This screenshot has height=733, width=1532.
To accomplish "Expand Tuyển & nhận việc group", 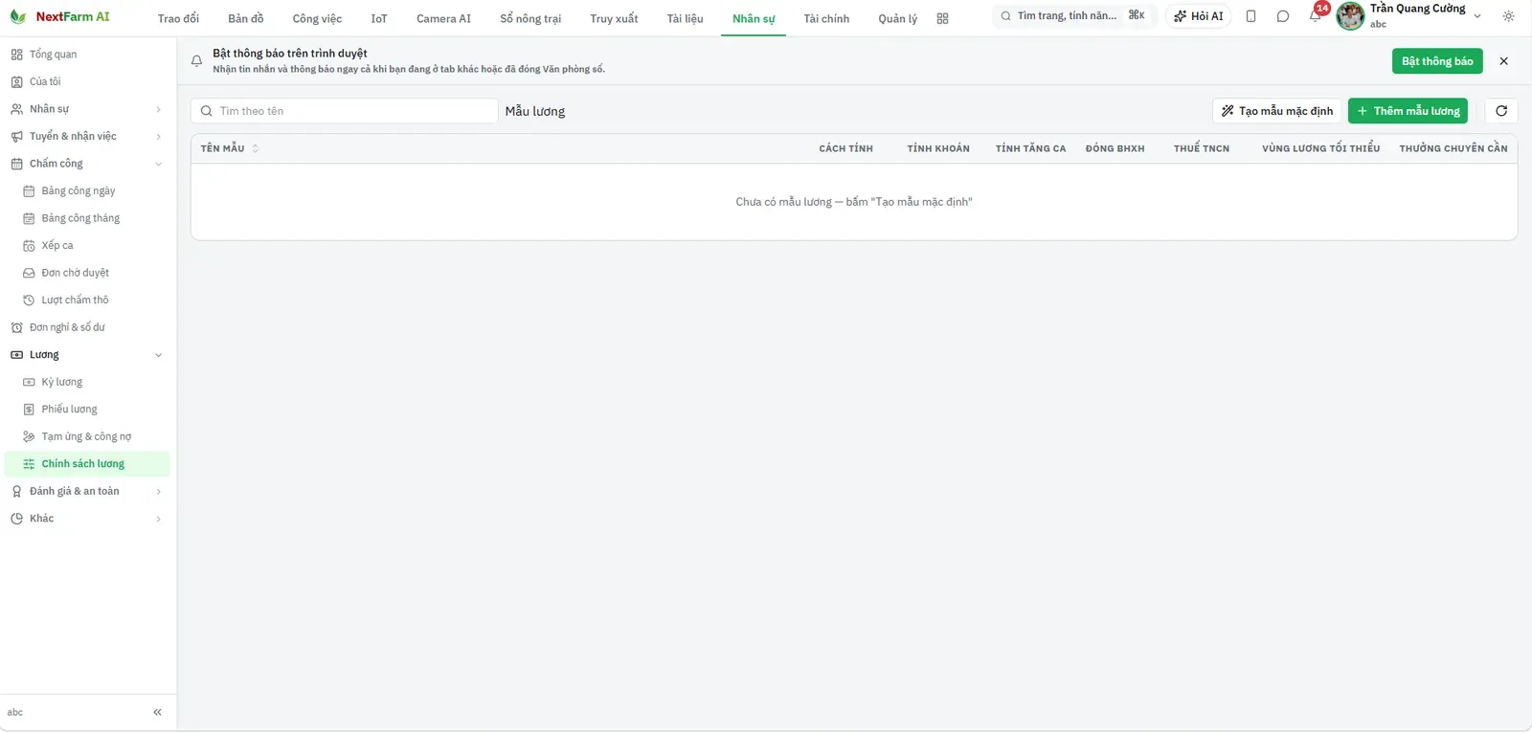I will [x=88, y=136].
